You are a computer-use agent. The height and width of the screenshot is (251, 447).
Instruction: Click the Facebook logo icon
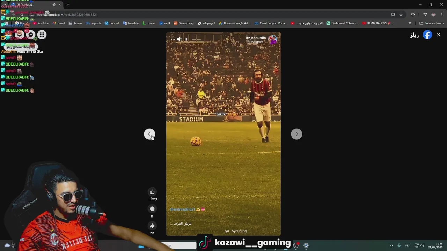point(427,35)
